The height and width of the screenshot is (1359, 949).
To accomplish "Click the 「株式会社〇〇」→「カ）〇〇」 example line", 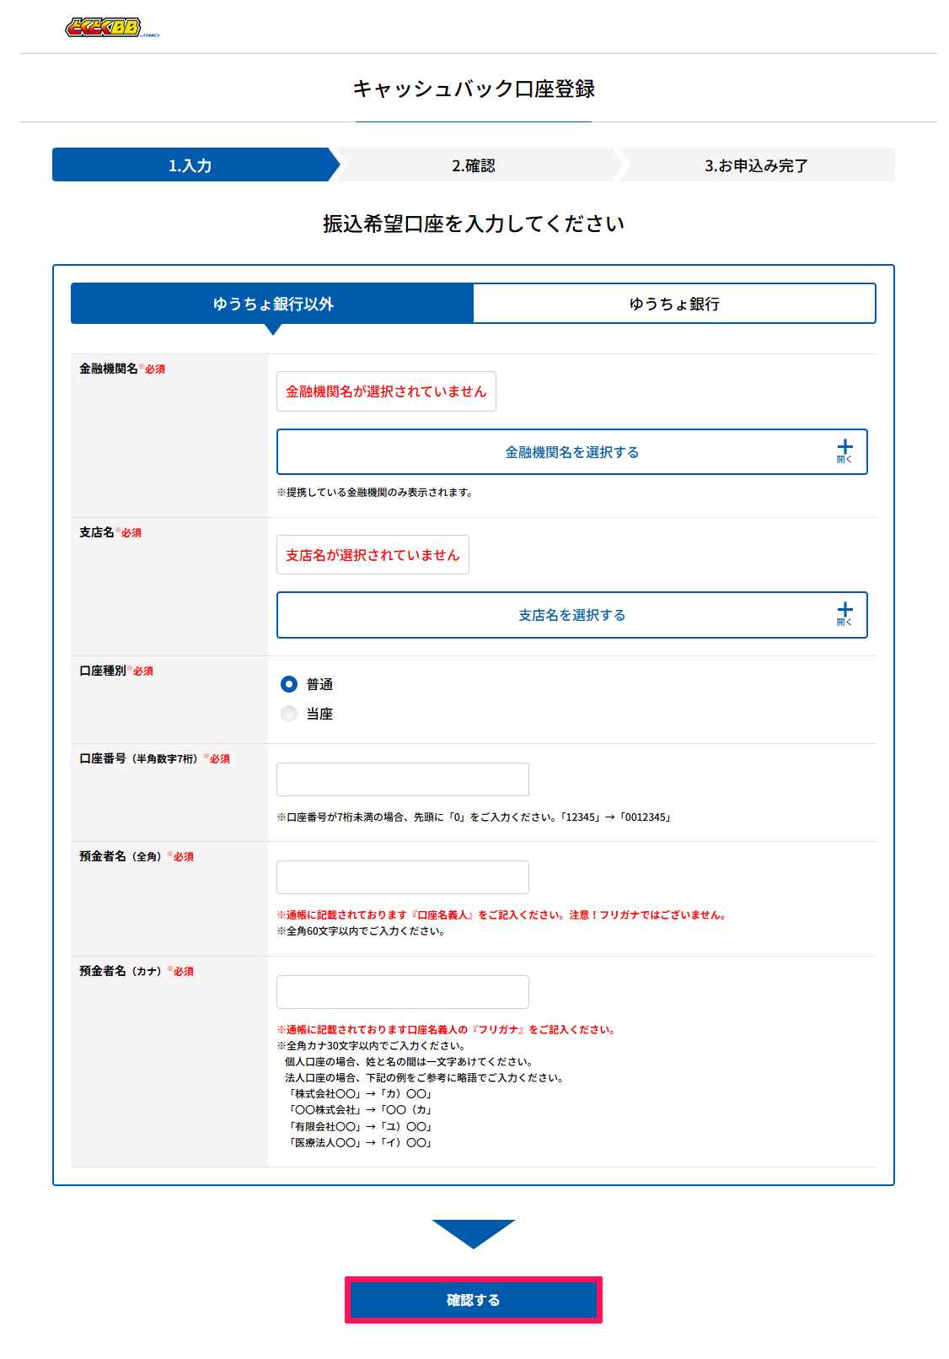I will (361, 1094).
